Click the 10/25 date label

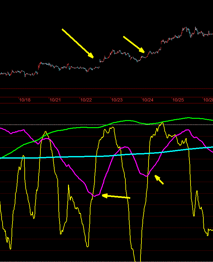178,100
